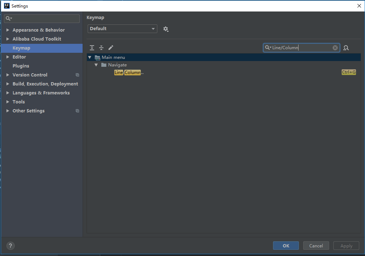The width and height of the screenshot is (365, 256).
Task: Open keymap gear options menu
Action: click(x=166, y=29)
